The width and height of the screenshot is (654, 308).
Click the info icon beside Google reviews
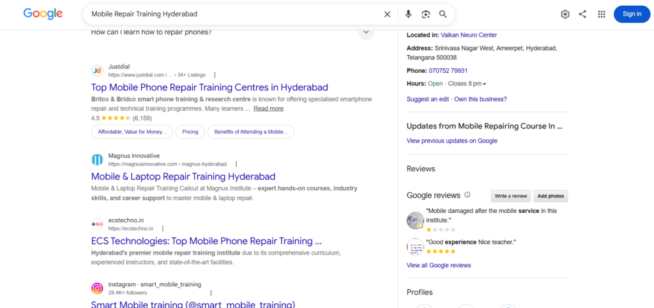click(x=468, y=195)
